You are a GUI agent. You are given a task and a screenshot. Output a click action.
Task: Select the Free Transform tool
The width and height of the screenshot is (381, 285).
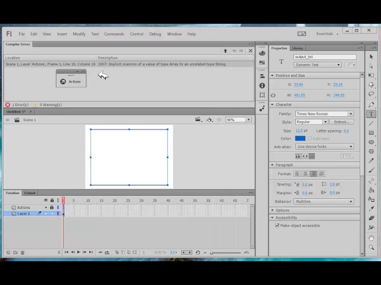tap(371, 75)
